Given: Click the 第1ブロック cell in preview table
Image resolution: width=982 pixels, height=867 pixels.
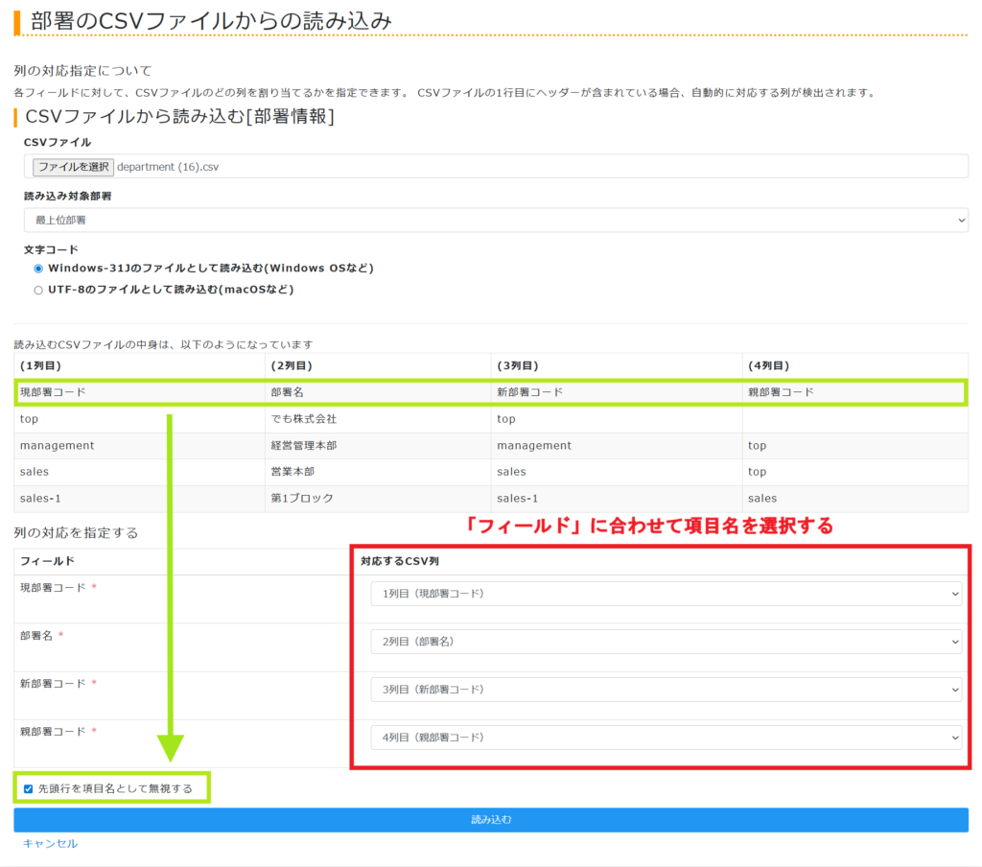Looking at the screenshot, I should click(300, 499).
